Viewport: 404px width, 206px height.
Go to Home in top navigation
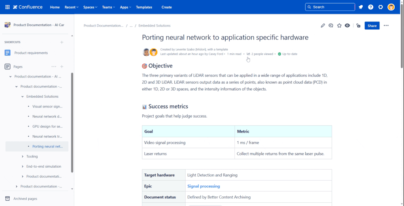[x=55, y=7]
